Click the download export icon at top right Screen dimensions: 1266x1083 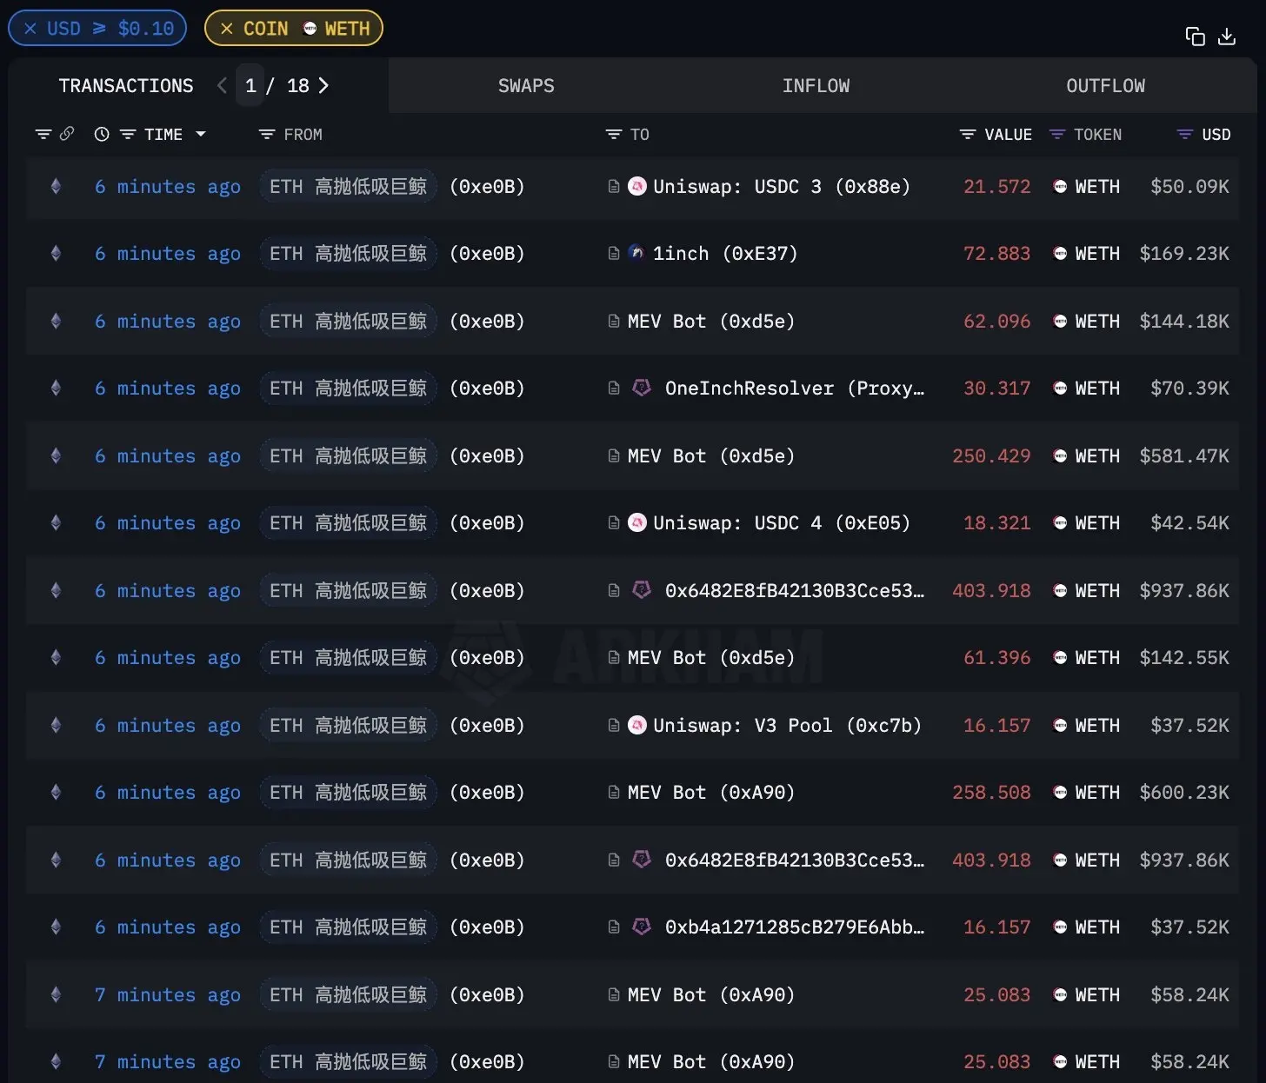coord(1227,37)
